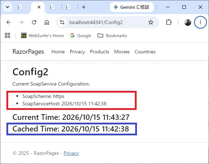This screenshot has height=164, width=209.
Task: Open the Extensions puzzle icon
Action: pyautogui.click(x=169, y=22)
